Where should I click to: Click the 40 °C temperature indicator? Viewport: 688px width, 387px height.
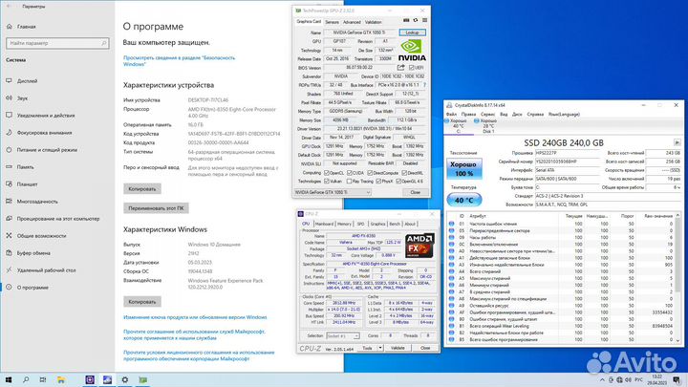pos(463,200)
